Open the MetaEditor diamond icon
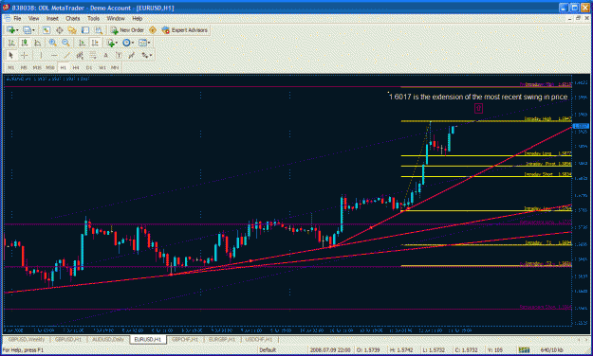 (153, 30)
